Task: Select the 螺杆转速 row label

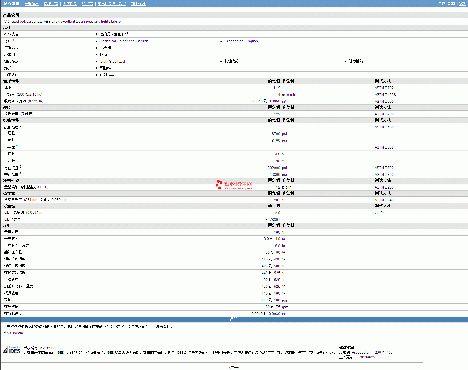Action: pos(11,307)
